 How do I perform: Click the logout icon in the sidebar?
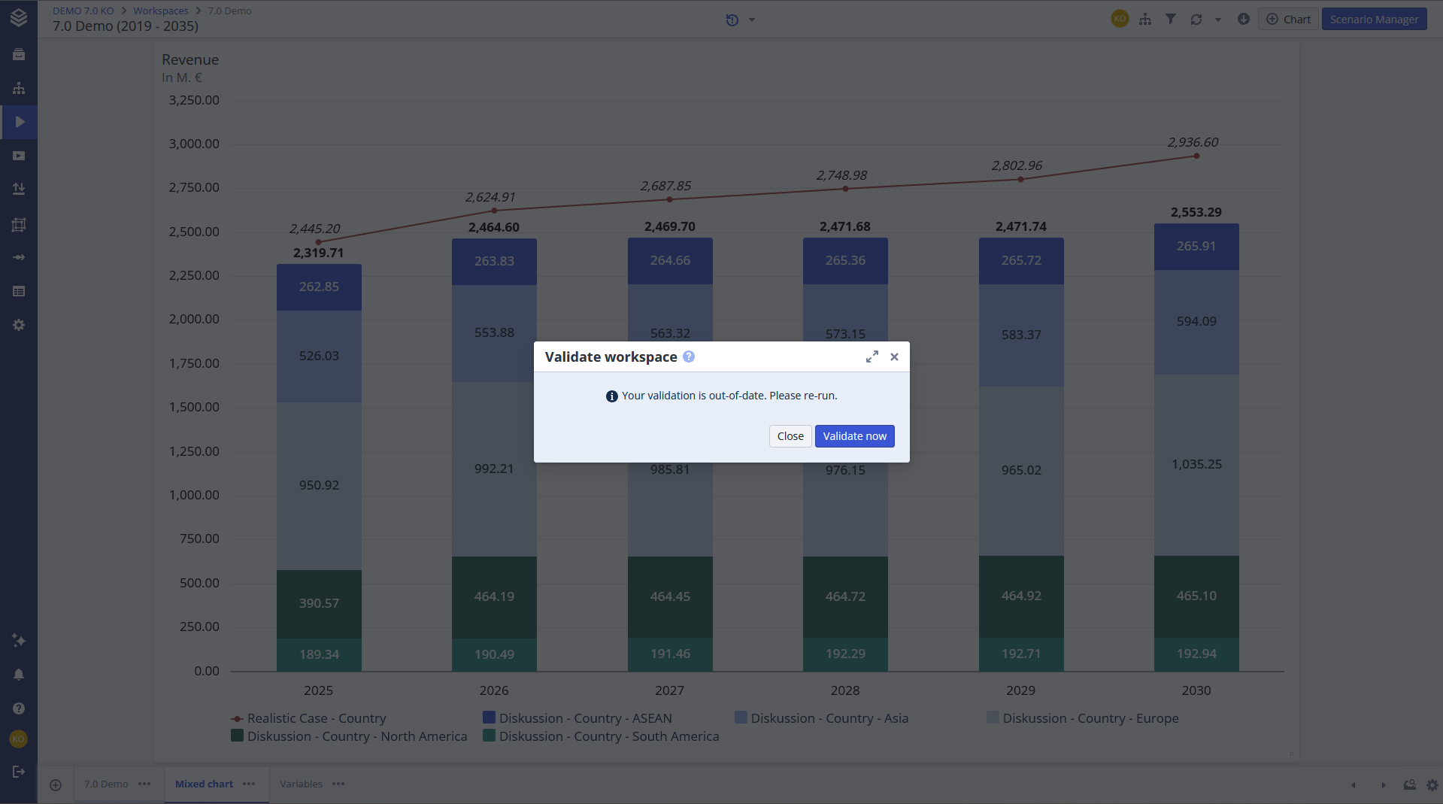pyautogui.click(x=19, y=772)
